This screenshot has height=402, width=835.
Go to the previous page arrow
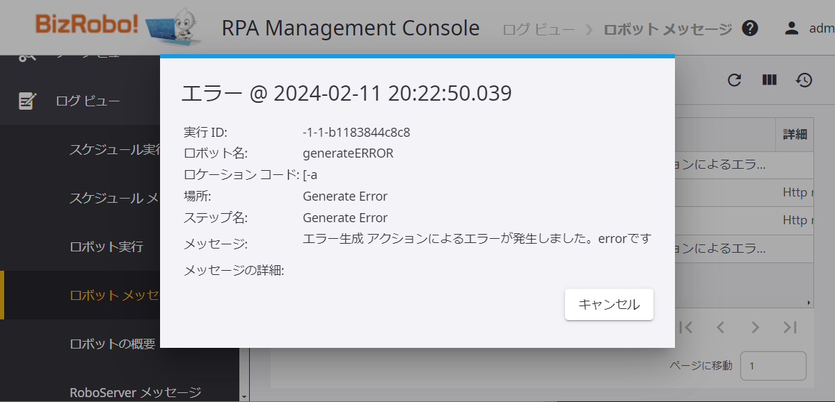click(x=720, y=327)
